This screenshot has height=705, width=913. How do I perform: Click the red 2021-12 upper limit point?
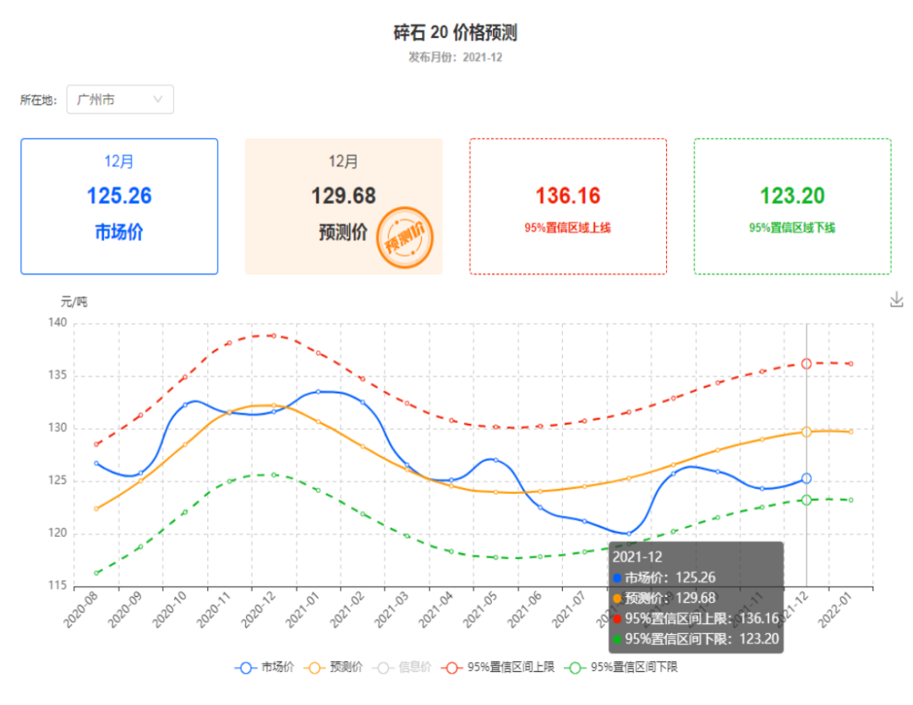pos(806,363)
